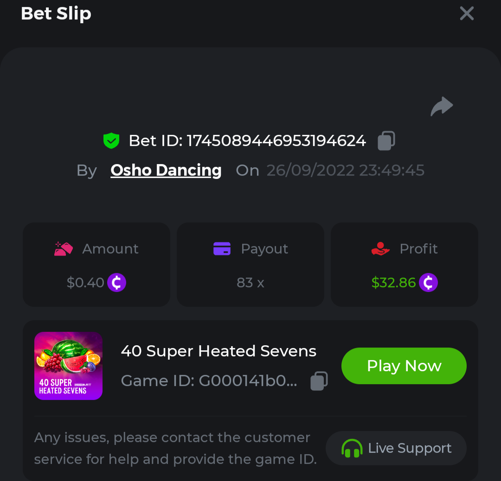Viewport: 501px width, 481px height.
Task: Click the 40 Super Heated Sevens title
Action: coord(218,351)
